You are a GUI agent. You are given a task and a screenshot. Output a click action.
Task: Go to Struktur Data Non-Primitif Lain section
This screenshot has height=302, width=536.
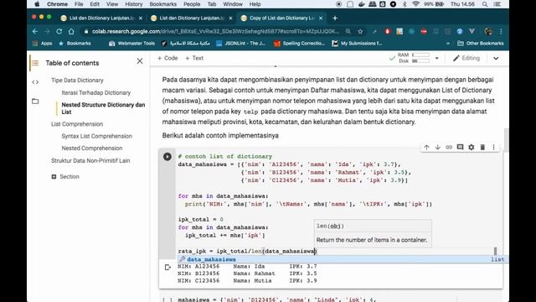pos(90,160)
